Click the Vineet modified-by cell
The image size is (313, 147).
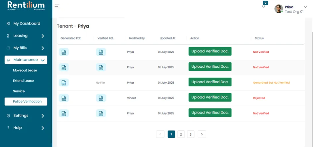click(131, 98)
